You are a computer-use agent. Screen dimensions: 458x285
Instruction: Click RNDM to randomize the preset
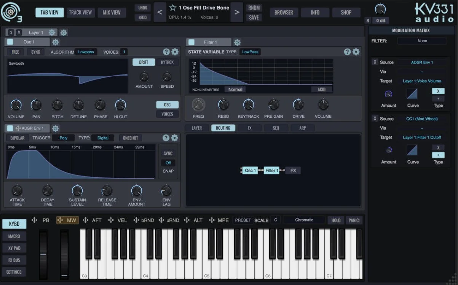point(254,7)
